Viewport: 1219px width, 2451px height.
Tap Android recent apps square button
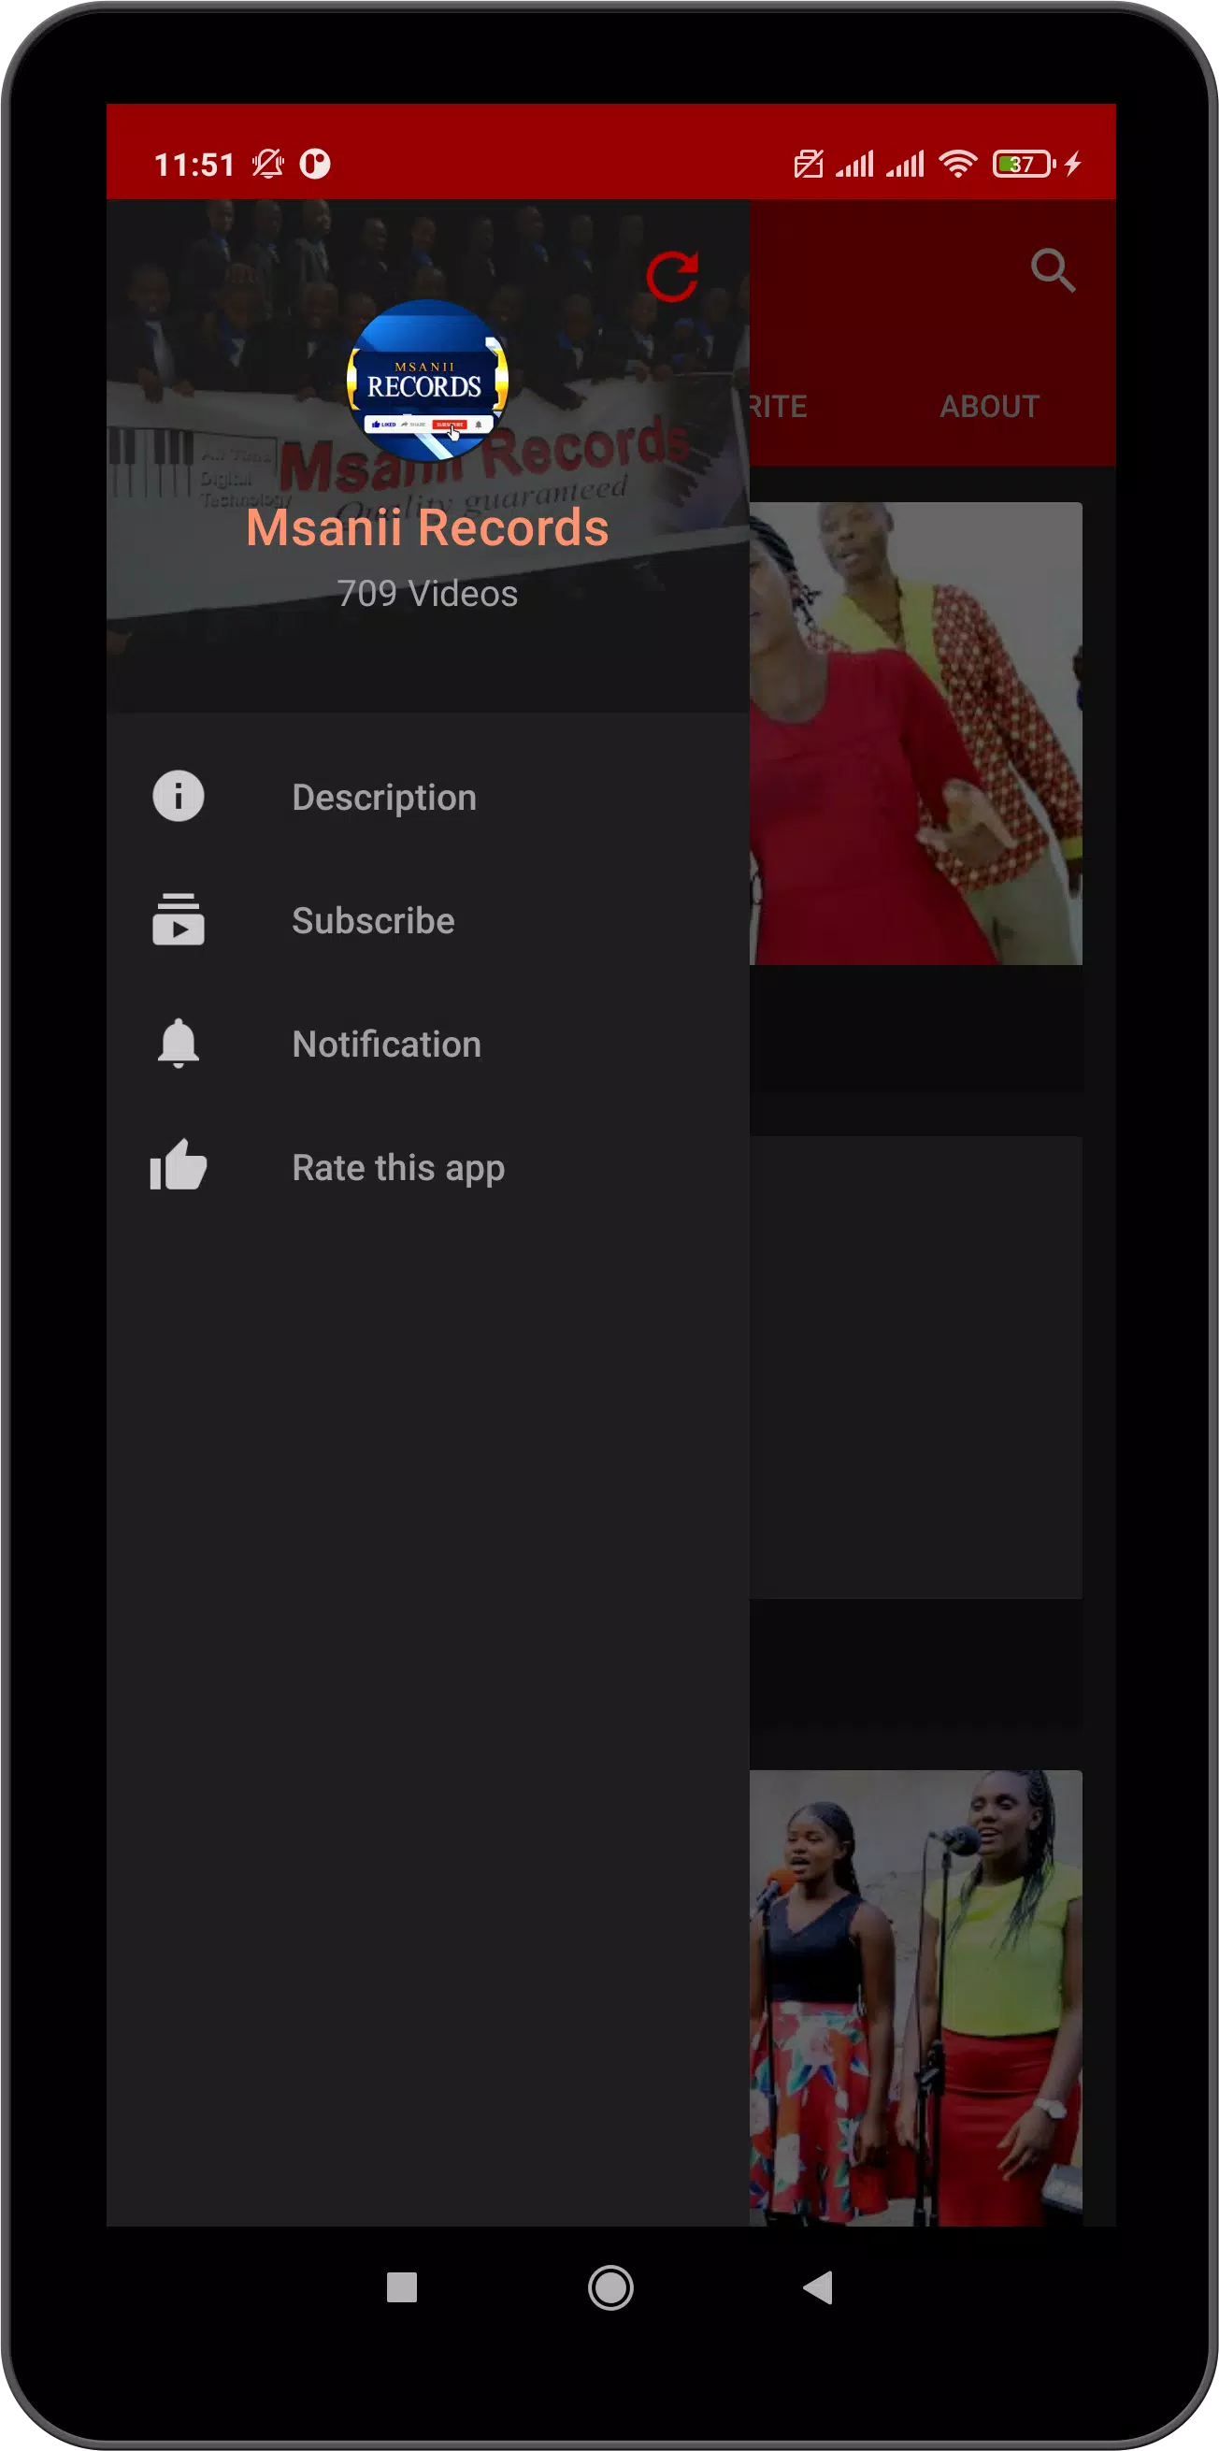401,2286
